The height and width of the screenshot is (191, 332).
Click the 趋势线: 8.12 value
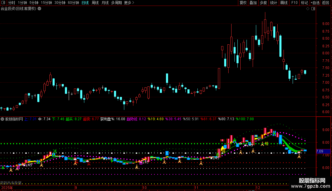[136, 119]
